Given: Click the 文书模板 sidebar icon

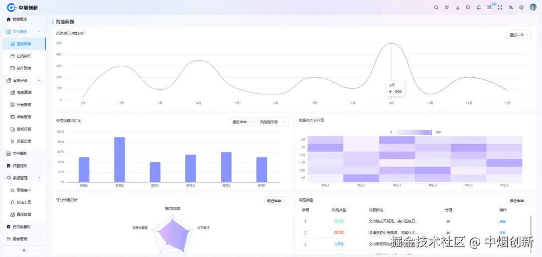Looking at the screenshot, I should (9, 154).
